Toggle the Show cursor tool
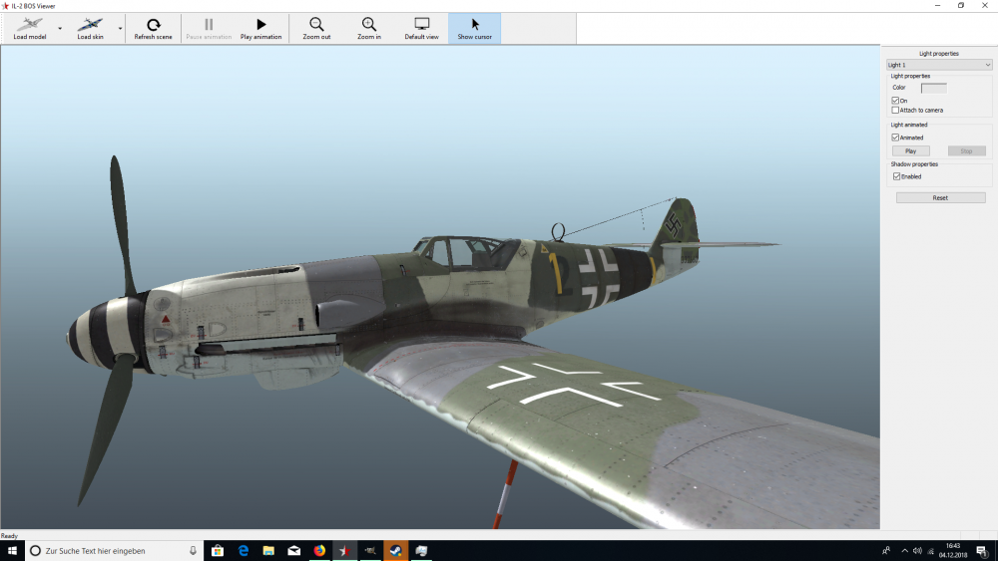This screenshot has height=561, width=998. pos(474,29)
